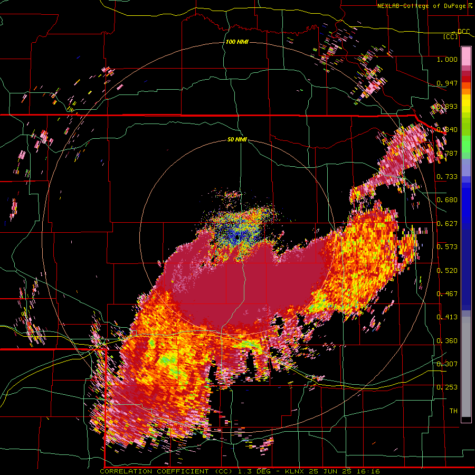Click the 0.573 color scale value
This screenshot has width=475, height=475.
click(447, 247)
